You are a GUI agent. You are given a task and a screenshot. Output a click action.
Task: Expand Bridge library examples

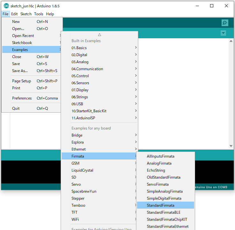100,135
